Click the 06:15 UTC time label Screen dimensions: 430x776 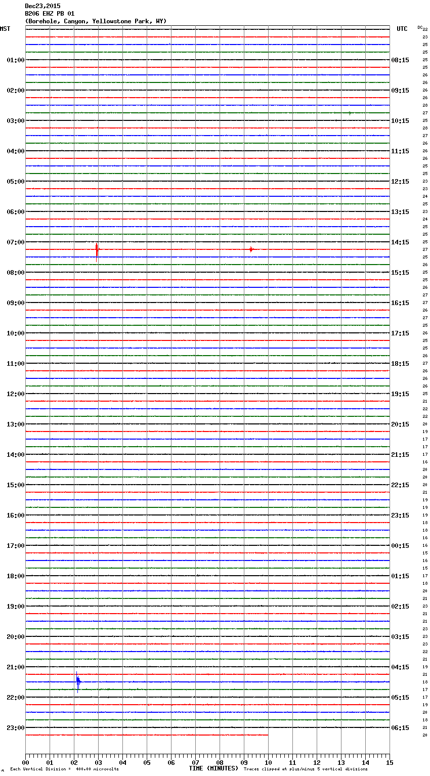[400, 728]
